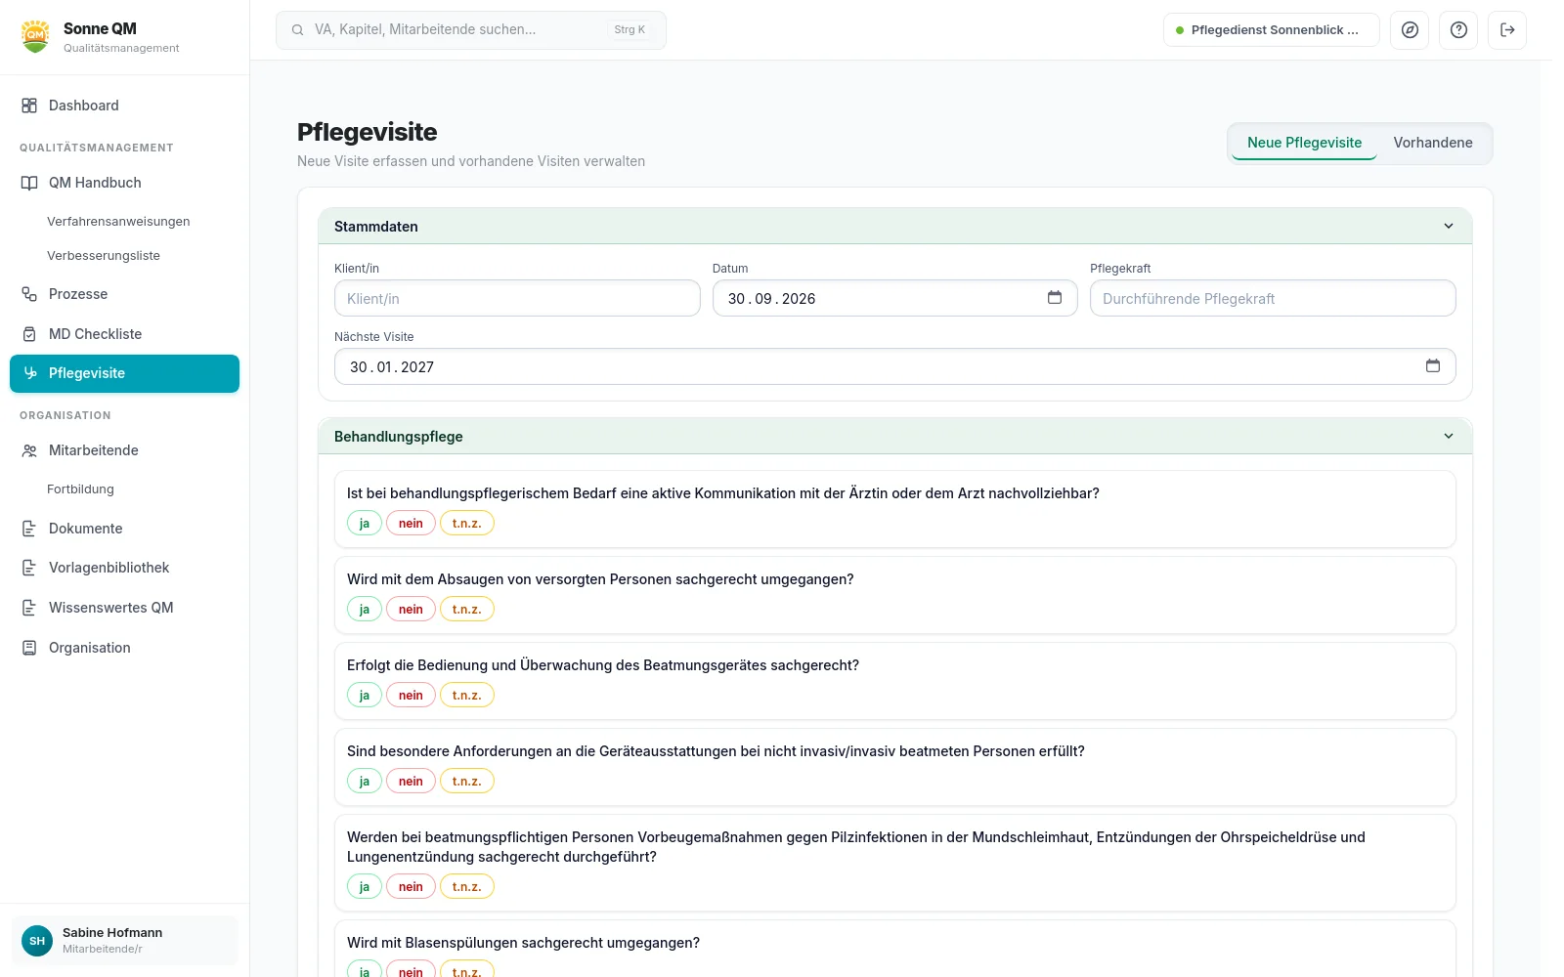The image size is (1564, 977).
Task: Collapse the Behandlungspflege section chevron
Action: 1449,437
